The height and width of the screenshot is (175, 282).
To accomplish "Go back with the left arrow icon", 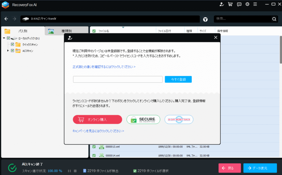I will tap(6, 19).
